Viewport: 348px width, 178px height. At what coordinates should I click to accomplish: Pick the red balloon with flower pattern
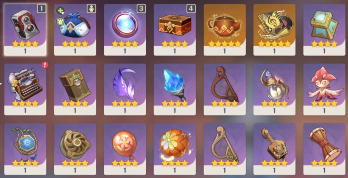[x=125, y=149]
